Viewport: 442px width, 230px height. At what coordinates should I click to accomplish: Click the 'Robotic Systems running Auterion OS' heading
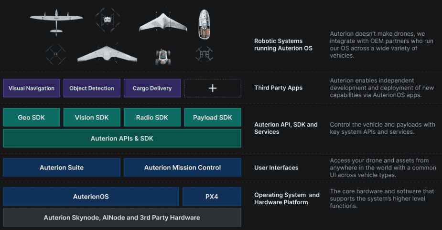[283, 45]
